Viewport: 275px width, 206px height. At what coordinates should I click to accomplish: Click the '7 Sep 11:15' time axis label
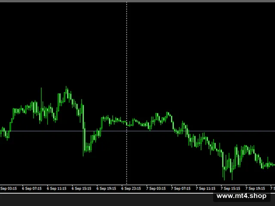205,188
